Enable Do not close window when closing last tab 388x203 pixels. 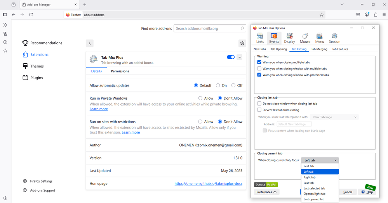(x=259, y=104)
